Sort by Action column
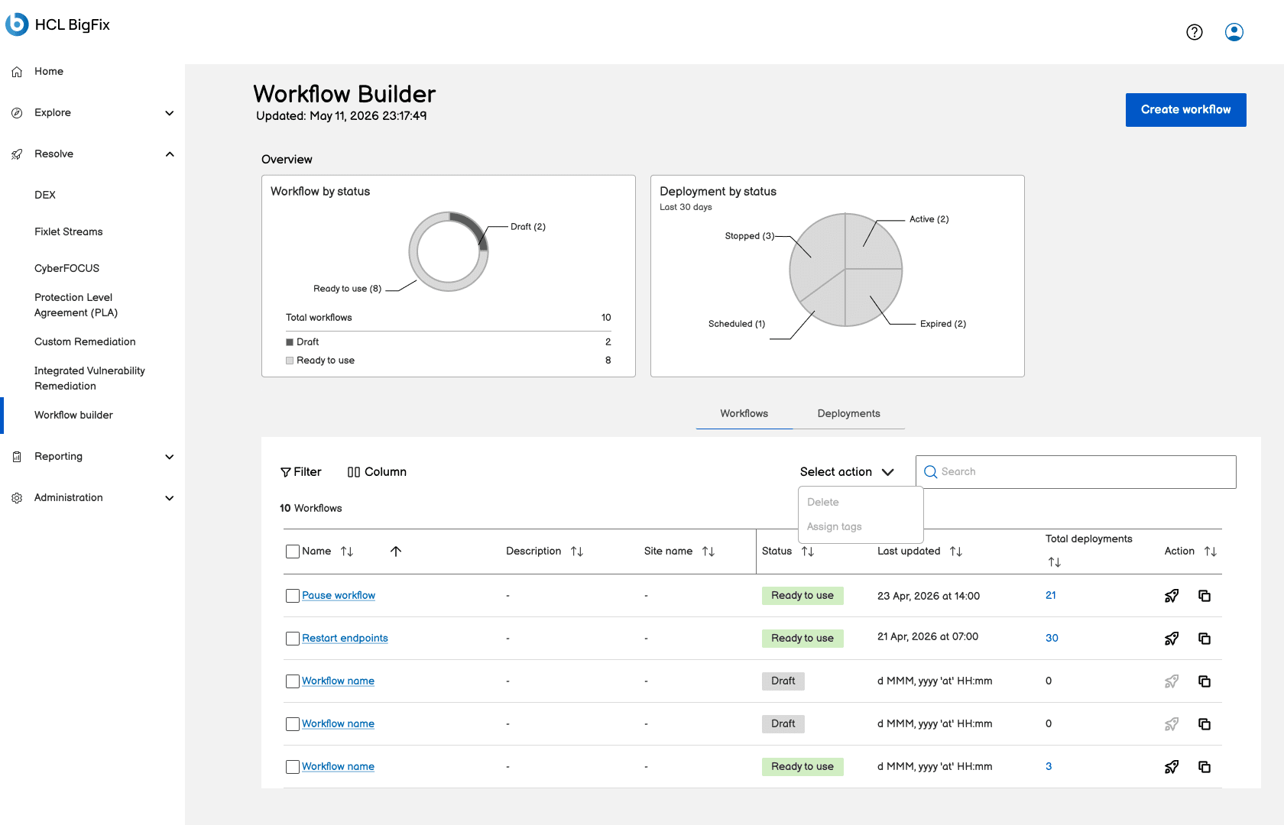 point(1211,552)
